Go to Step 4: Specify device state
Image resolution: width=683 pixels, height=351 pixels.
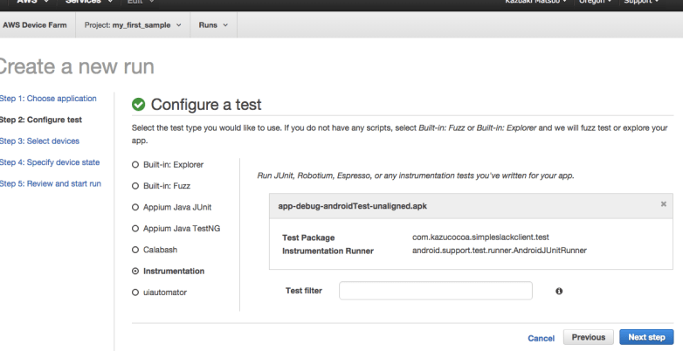click(49, 162)
